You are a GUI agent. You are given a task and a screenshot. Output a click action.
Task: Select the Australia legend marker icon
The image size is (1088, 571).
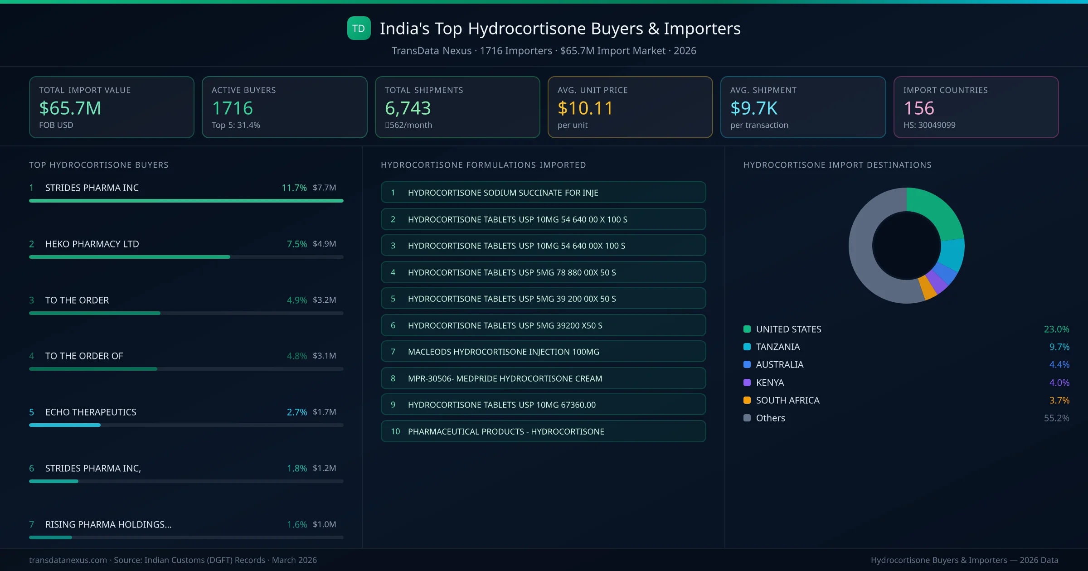pyautogui.click(x=746, y=364)
